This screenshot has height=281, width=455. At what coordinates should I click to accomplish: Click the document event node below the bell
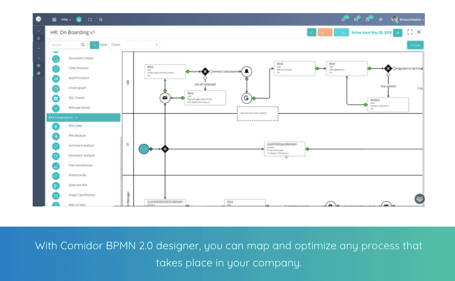tap(246, 98)
